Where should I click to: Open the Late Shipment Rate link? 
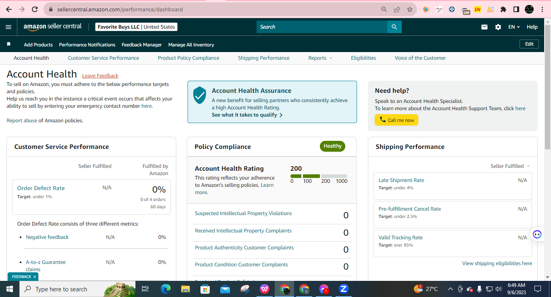click(401, 180)
